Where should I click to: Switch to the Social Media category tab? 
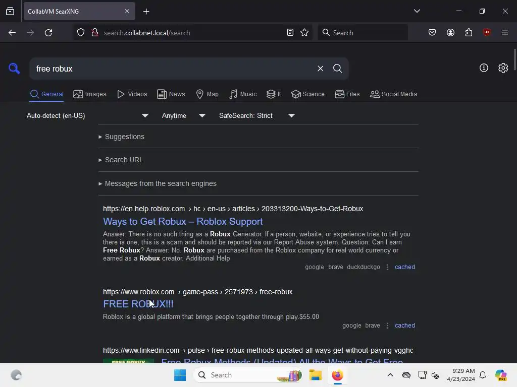click(393, 94)
